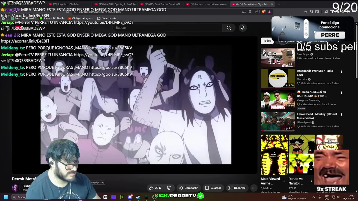
Task: Click title Respirando (VIP Mix / Radio Edit)
Action: tap(315, 73)
